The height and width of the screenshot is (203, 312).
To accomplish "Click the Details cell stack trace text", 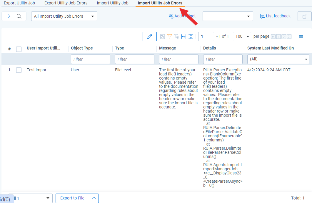I will click(223, 128).
